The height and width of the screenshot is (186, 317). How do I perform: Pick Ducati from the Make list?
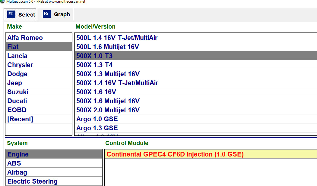point(17,101)
